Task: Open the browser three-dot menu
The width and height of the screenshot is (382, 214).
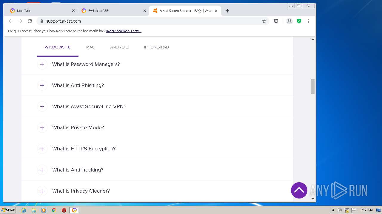Action: [309, 21]
